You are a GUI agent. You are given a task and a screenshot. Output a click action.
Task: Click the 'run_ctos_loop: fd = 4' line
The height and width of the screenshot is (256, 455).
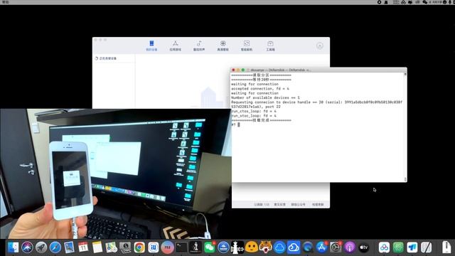click(254, 112)
